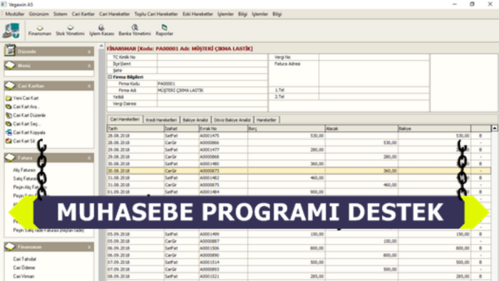Click the 1.Tel input field
The width and height of the screenshot is (499, 281).
coord(374,90)
